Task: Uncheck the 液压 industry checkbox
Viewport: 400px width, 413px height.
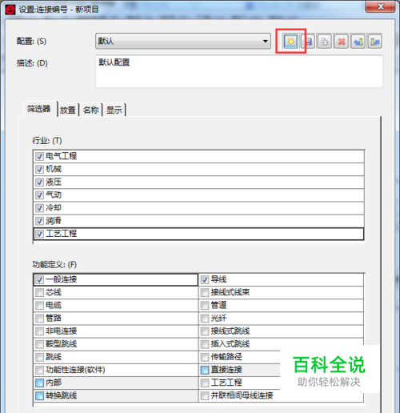Action: click(x=39, y=182)
